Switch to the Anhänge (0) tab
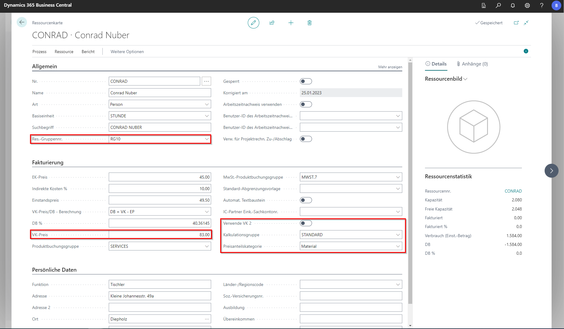564x329 pixels. click(x=472, y=64)
